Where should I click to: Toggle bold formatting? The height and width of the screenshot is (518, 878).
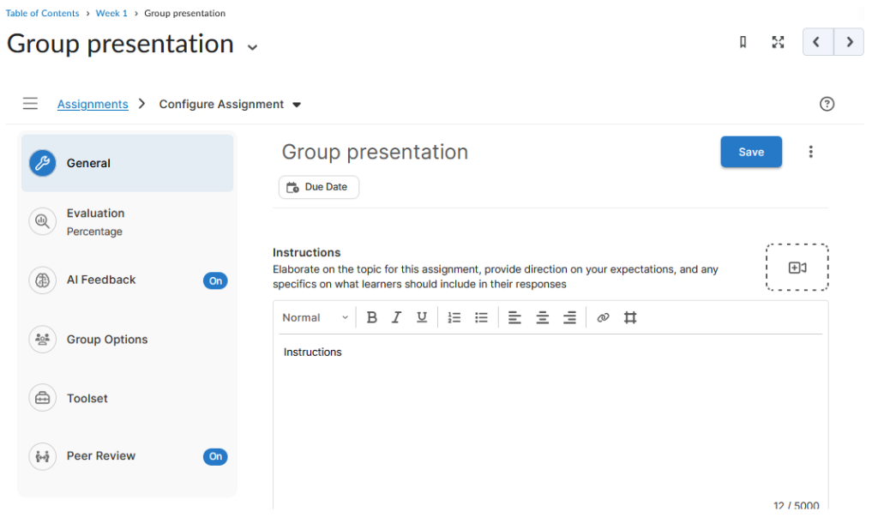coord(371,317)
